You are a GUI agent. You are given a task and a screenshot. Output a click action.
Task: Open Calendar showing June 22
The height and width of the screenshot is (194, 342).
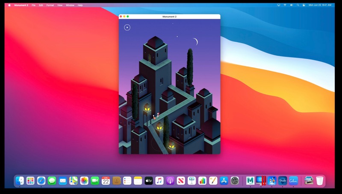pyautogui.click(x=106, y=180)
